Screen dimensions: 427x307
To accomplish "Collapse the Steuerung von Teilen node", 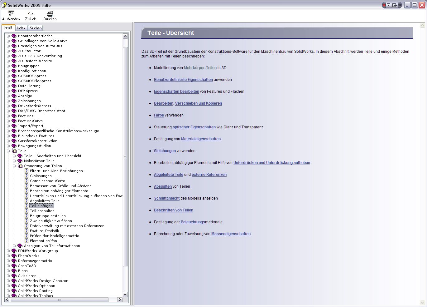I will pos(14,166).
